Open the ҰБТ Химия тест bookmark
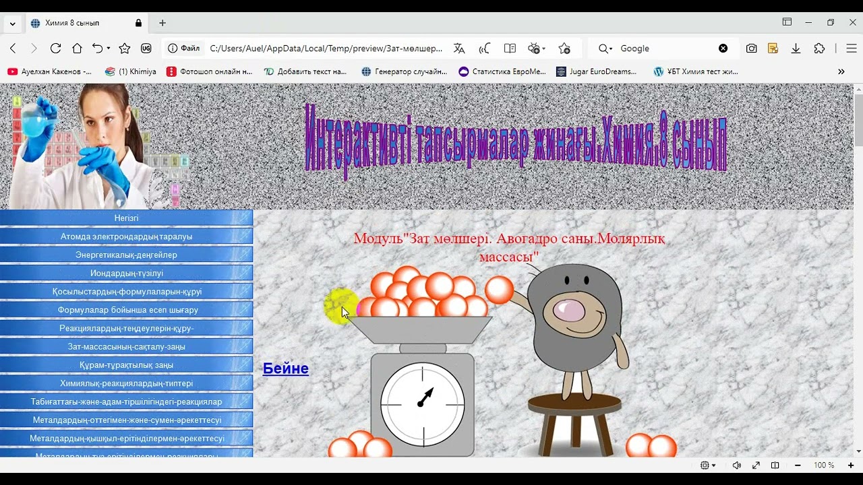 (696, 71)
